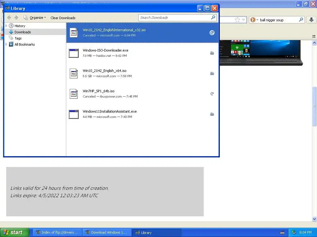Click the browser search box text
Screen dimensions: 317x237
pos(271,20)
